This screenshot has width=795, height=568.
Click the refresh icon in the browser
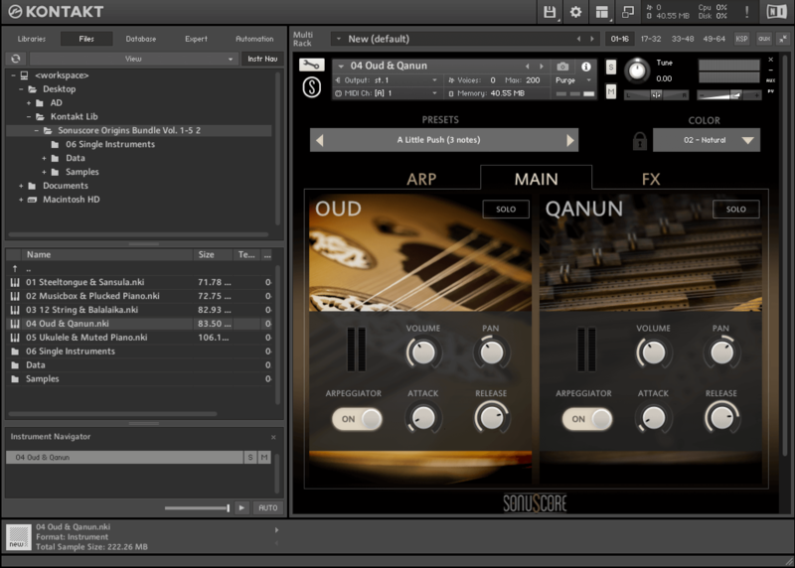16,59
